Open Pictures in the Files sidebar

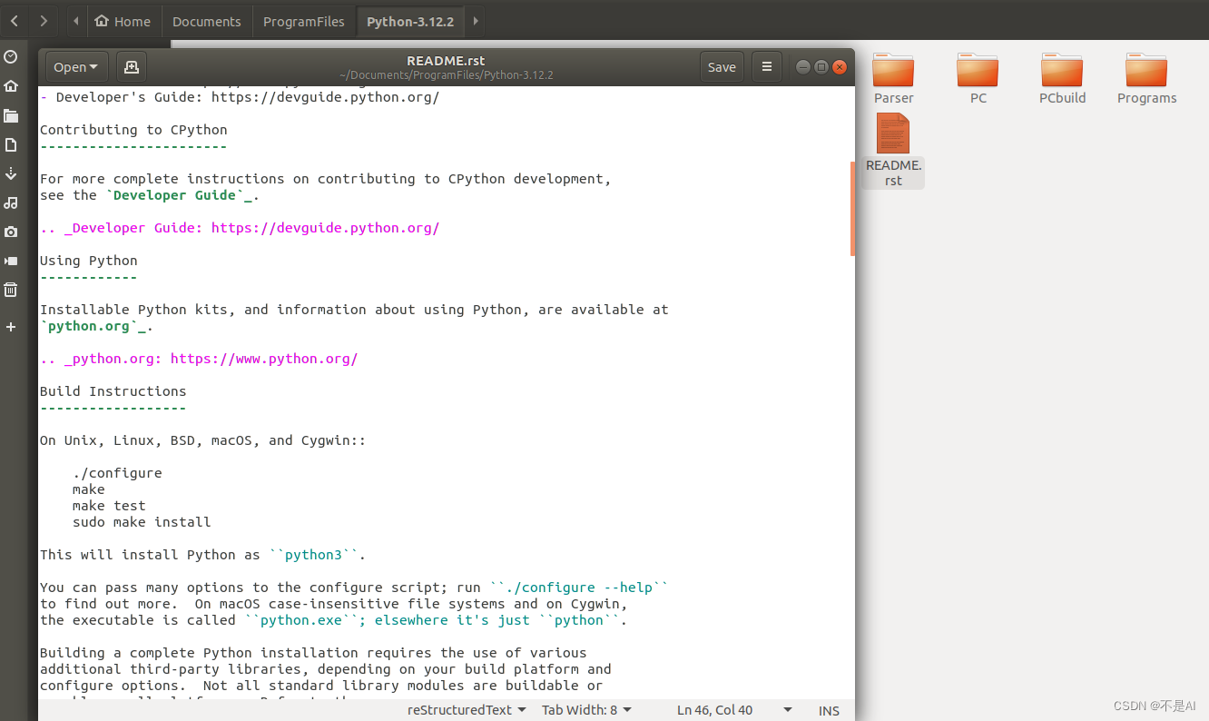11,232
